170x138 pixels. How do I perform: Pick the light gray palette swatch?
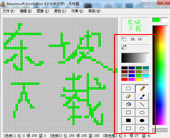tap(146, 72)
